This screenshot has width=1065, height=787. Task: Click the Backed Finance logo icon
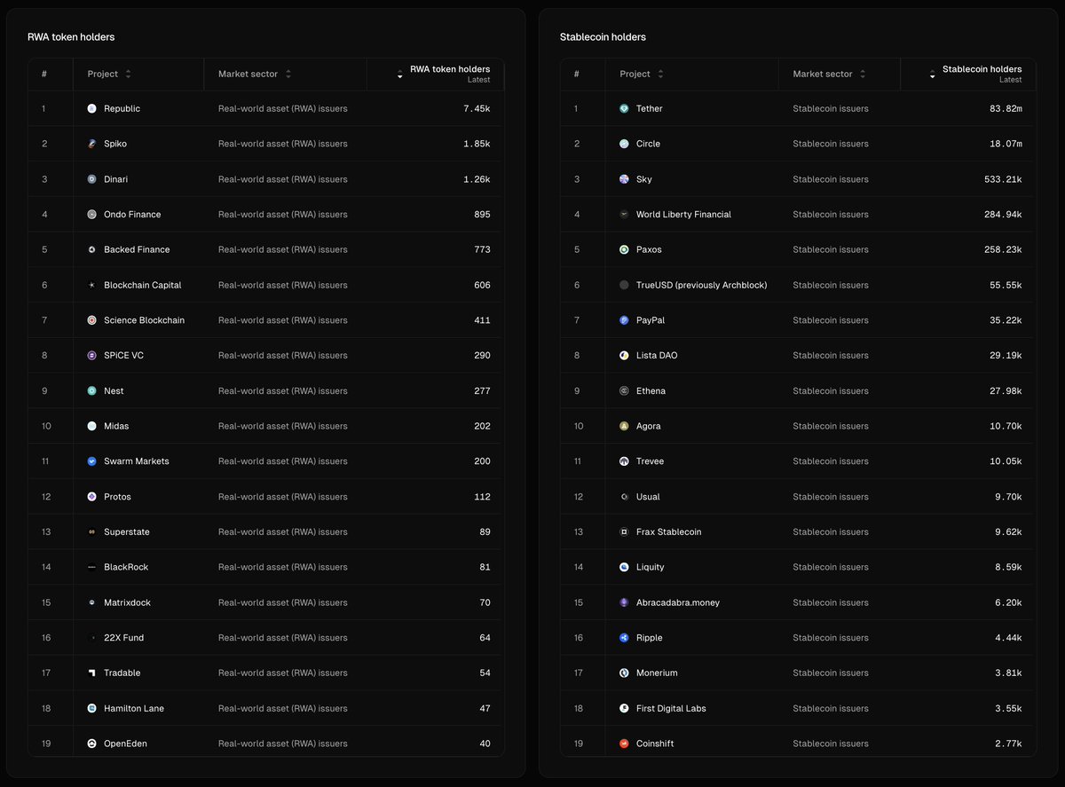91,249
